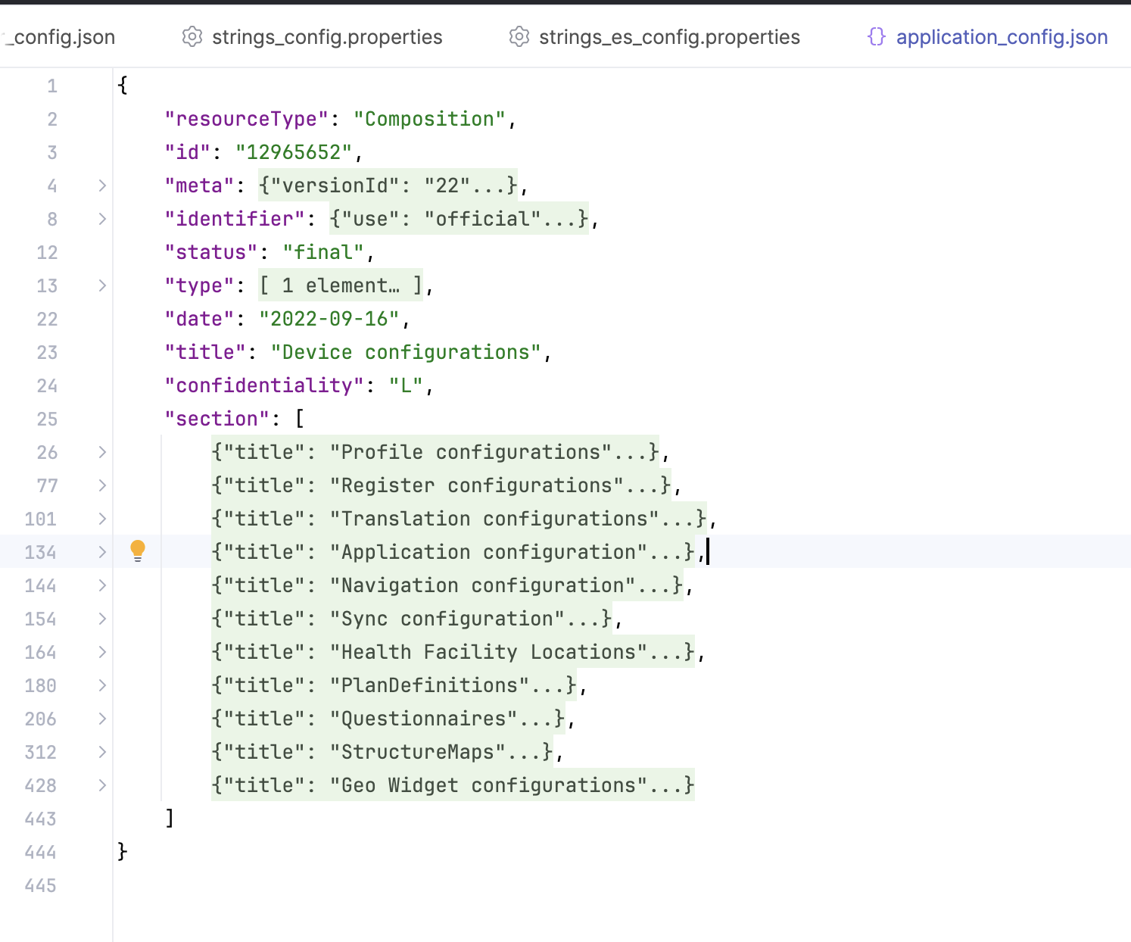Screen dimensions: 1131x942
Task: Expand the type array fold at line 13
Action: [102, 285]
